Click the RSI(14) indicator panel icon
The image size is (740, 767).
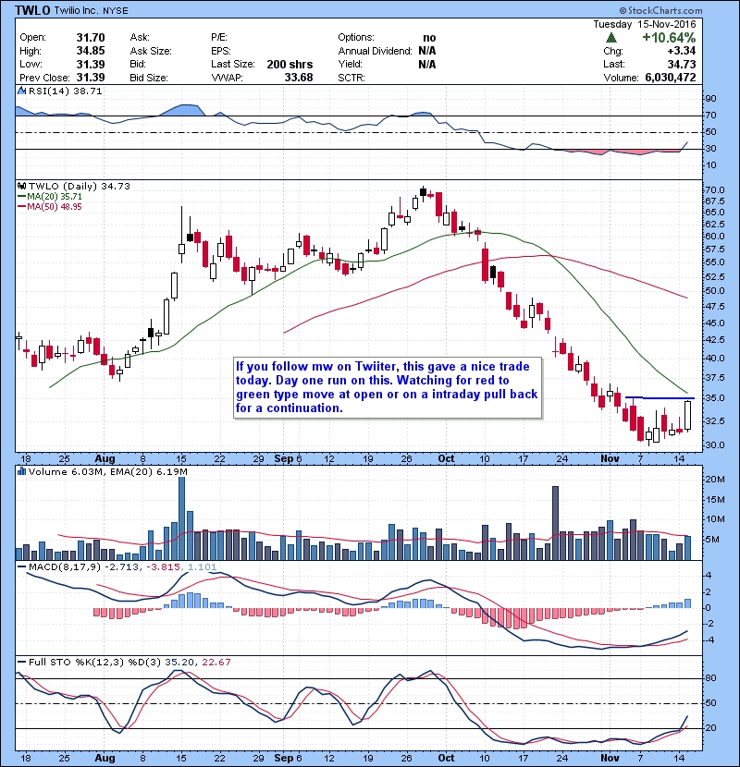21,91
